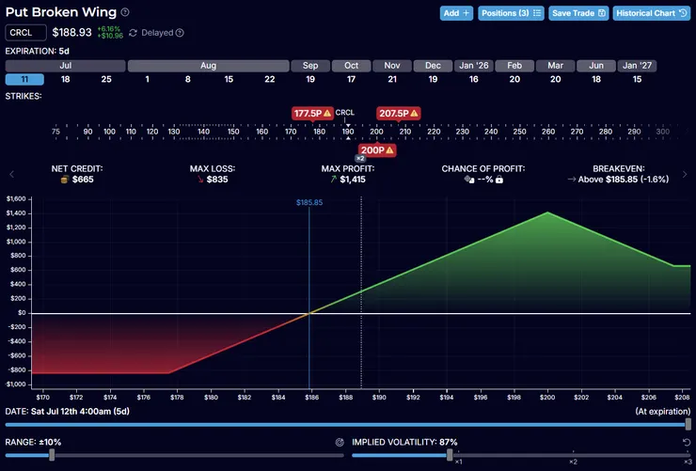The width and height of the screenshot is (696, 471).
Task: Select the Oct 17 expiration date
Action: point(351,79)
